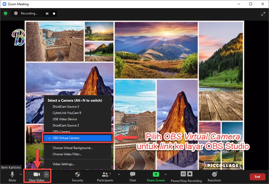The height and width of the screenshot is (184, 269).
Task: Click the green encryption shield icon
Action: pyautogui.click(x=6, y=13)
